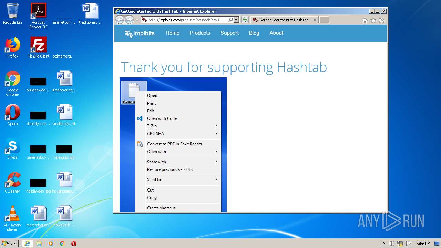The image size is (441, 248).
Task: Close the Getting Started with HashTab tab
Action: click(x=315, y=20)
